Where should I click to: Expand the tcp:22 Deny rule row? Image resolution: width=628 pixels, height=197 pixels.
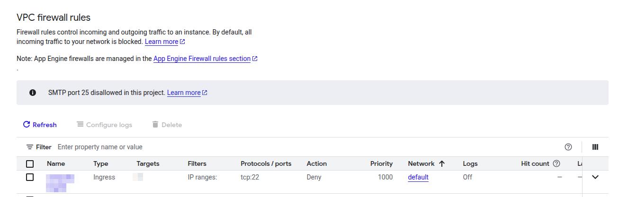pos(595,177)
